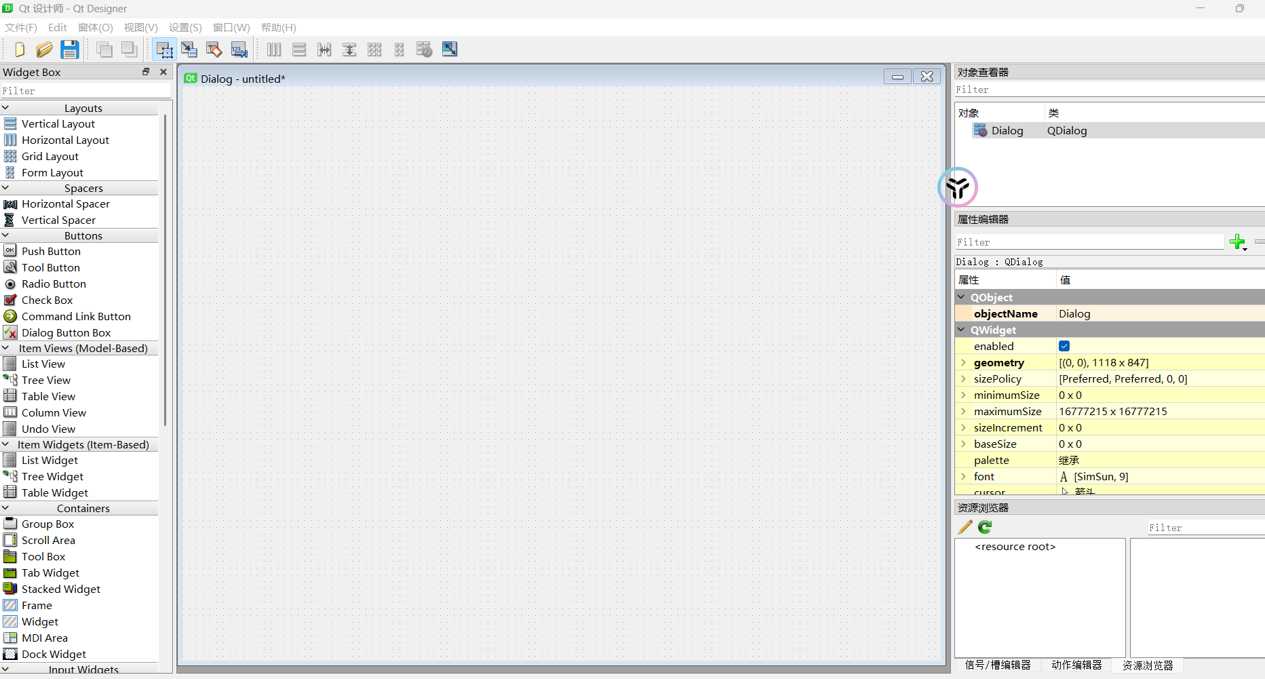Click the Lay Out Vertically toolbar icon
Viewport: 1265px width, 679px height.
[x=299, y=50]
